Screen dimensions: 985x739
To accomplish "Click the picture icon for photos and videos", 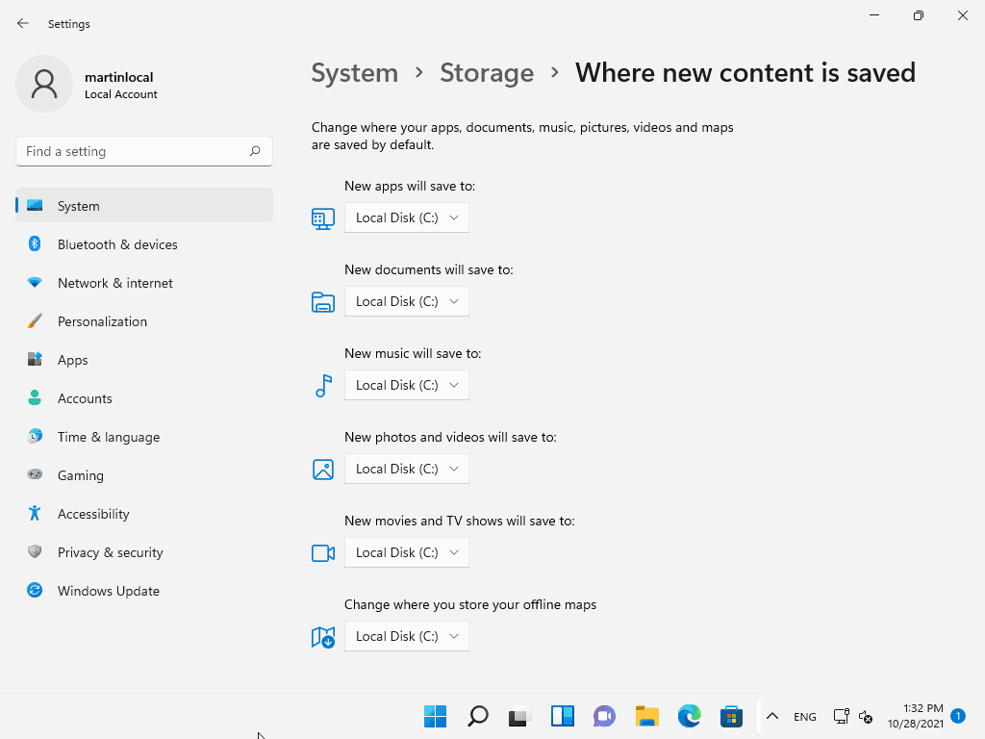I will click(x=323, y=469).
